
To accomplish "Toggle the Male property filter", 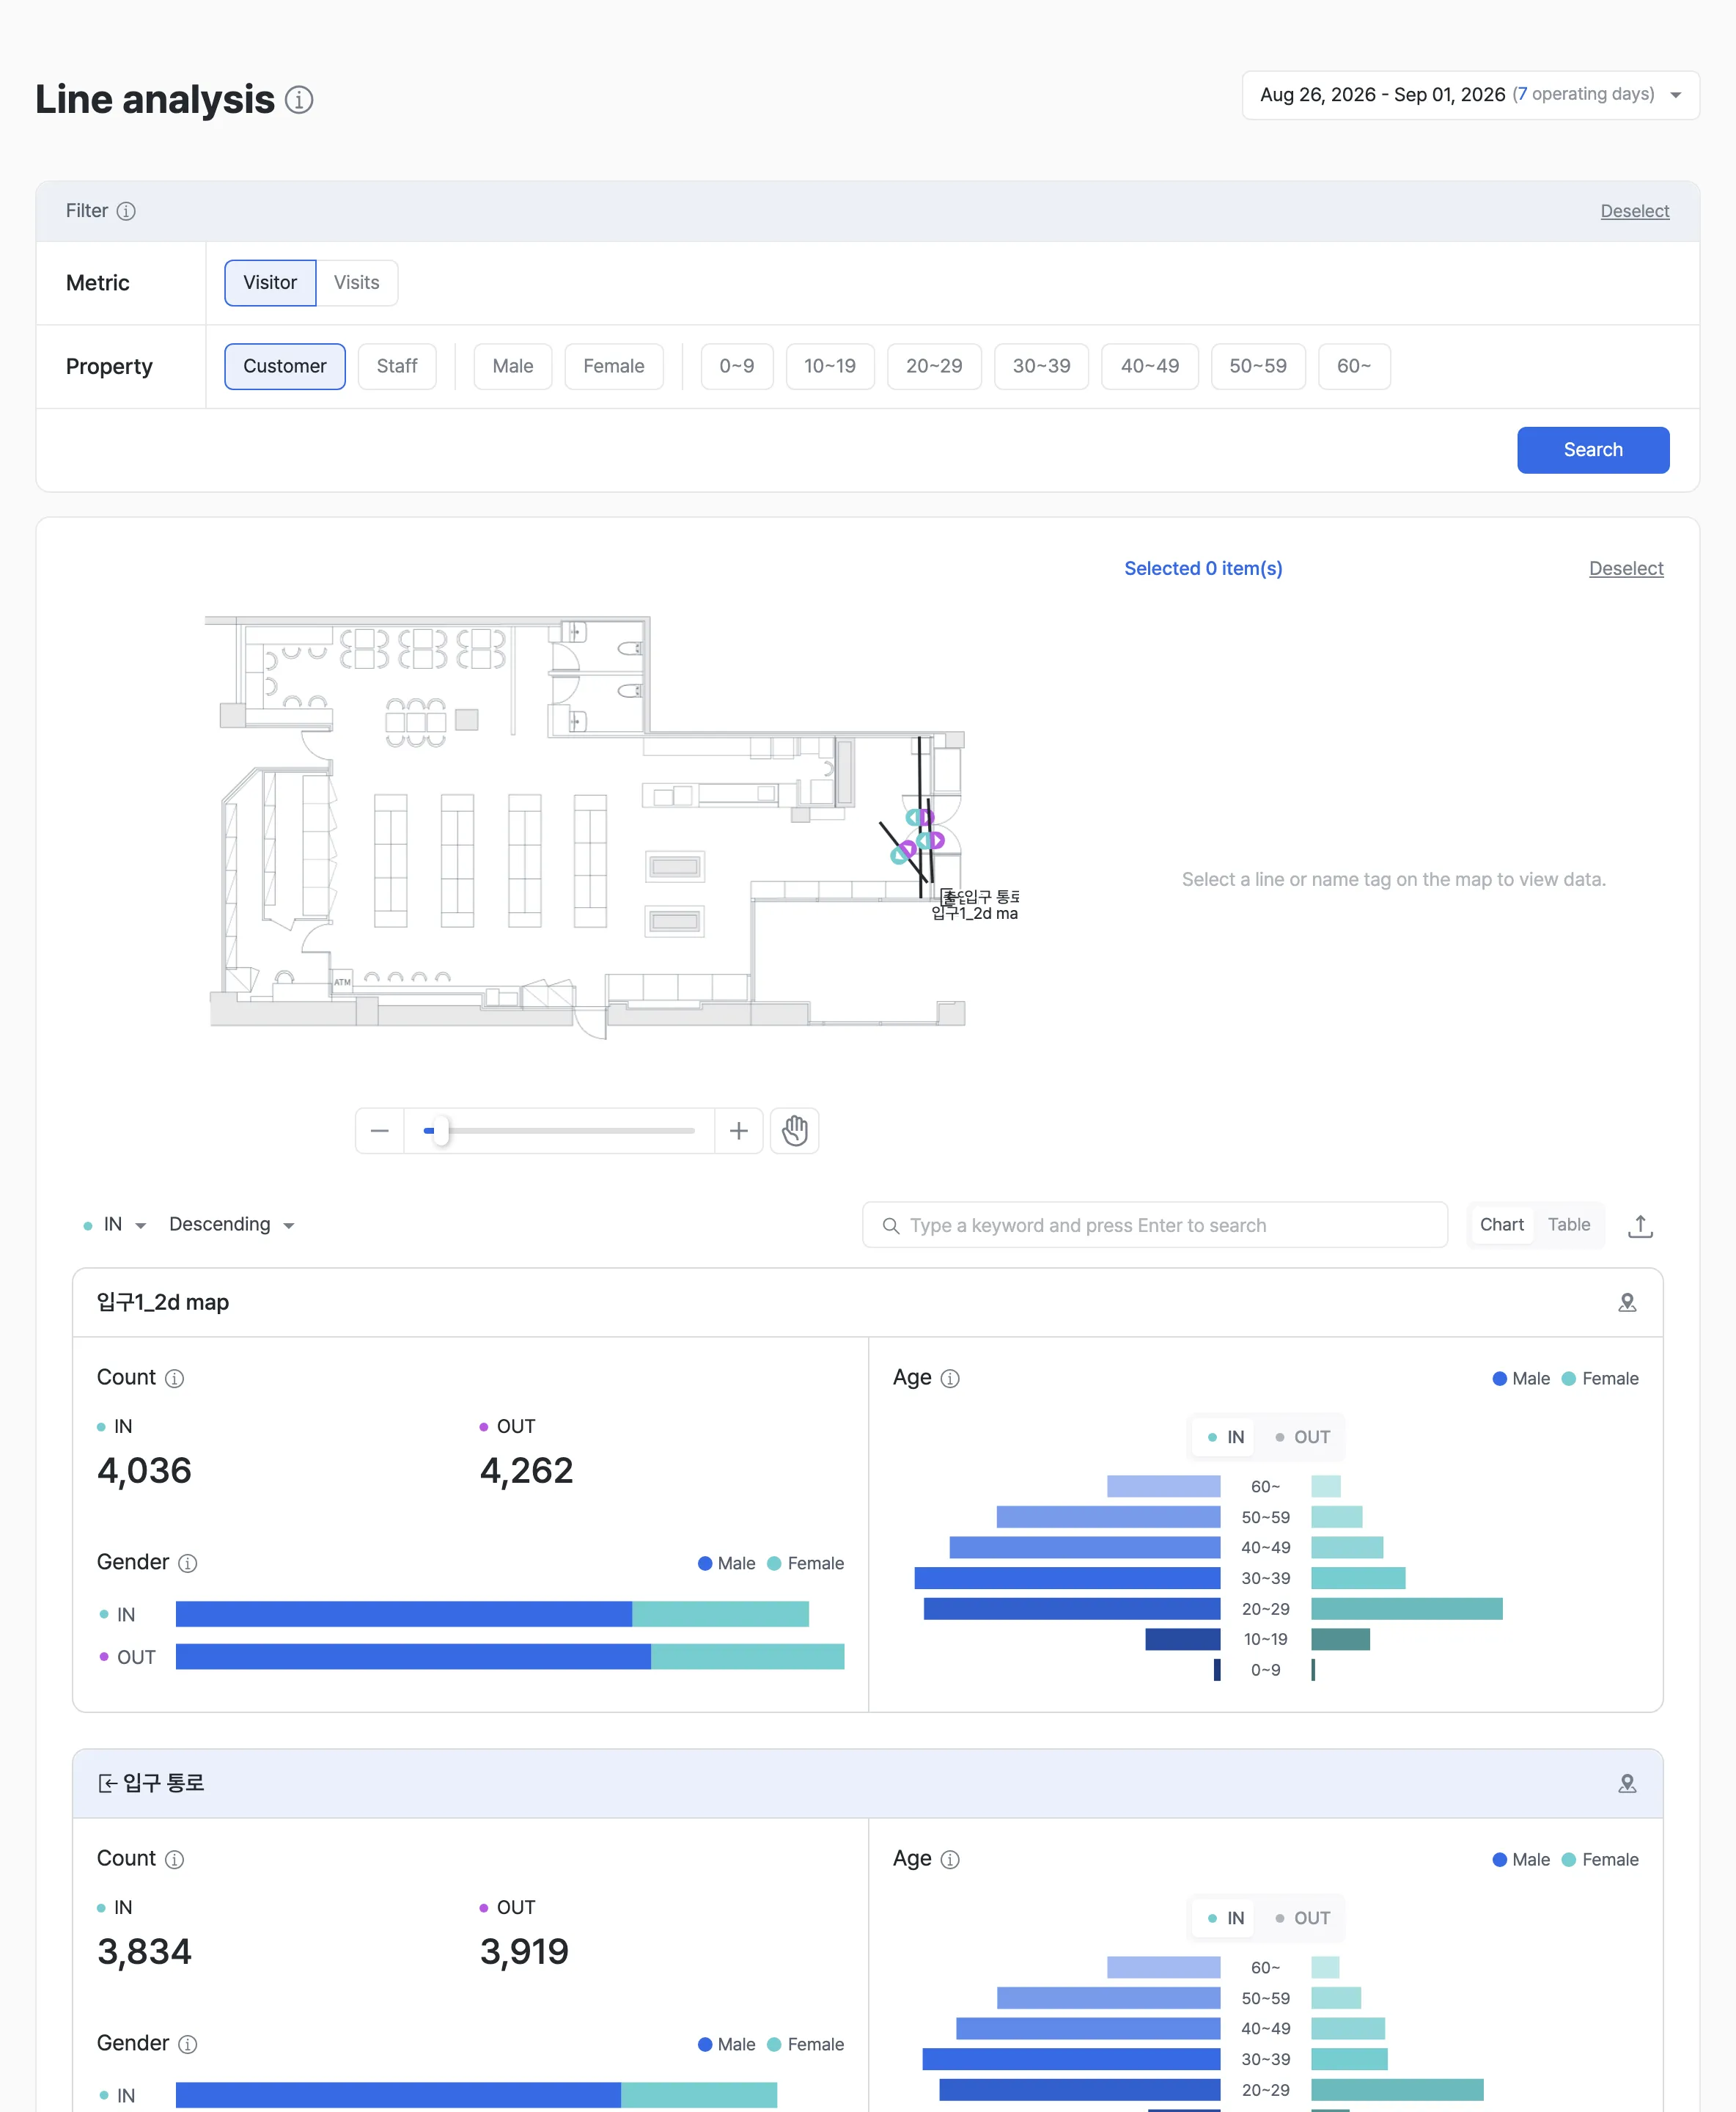I will click(x=513, y=366).
